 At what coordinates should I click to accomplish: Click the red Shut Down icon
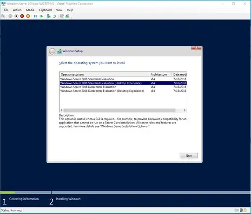[x=22, y=16]
